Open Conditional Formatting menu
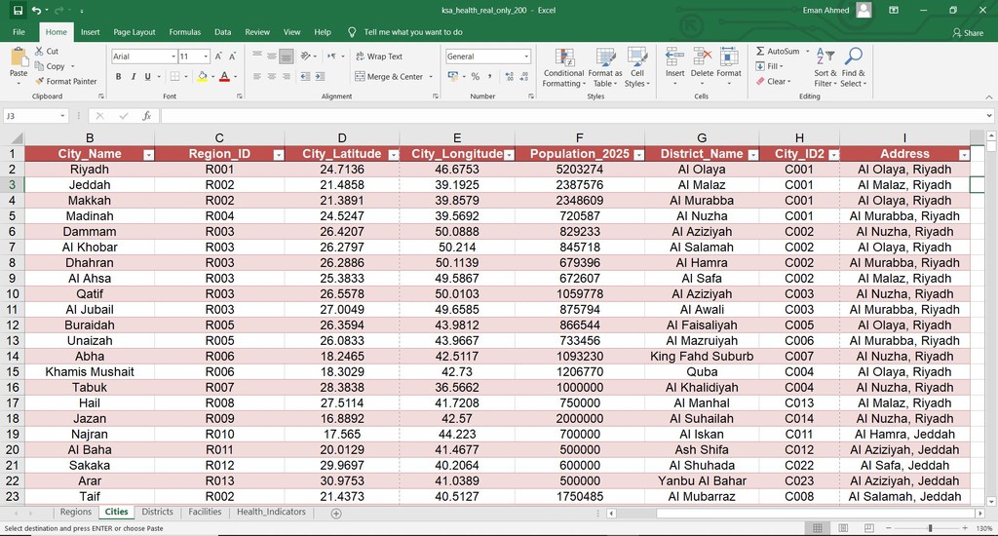The image size is (998, 536). coord(563,66)
